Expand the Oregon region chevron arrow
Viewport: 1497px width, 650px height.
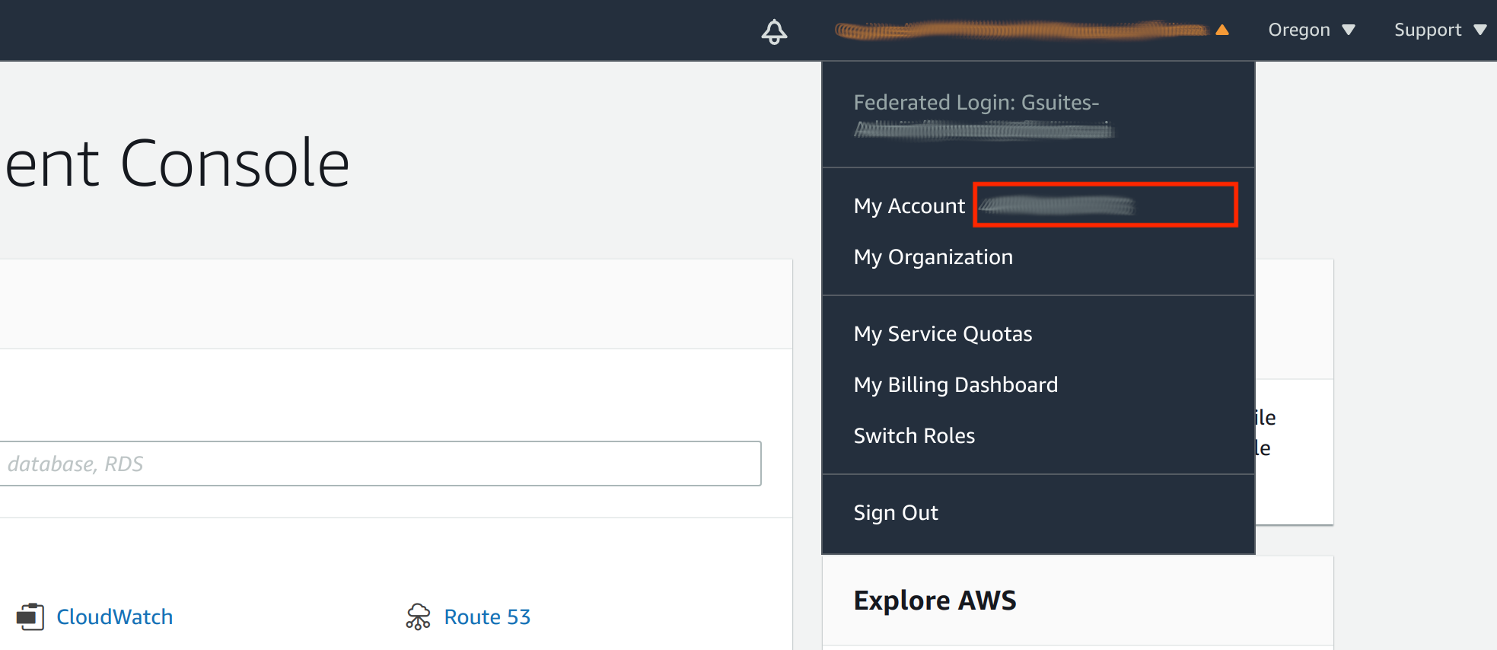[1349, 30]
